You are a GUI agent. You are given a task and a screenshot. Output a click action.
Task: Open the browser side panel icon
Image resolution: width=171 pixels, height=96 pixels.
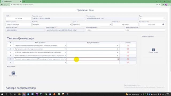[x=163, y=5]
